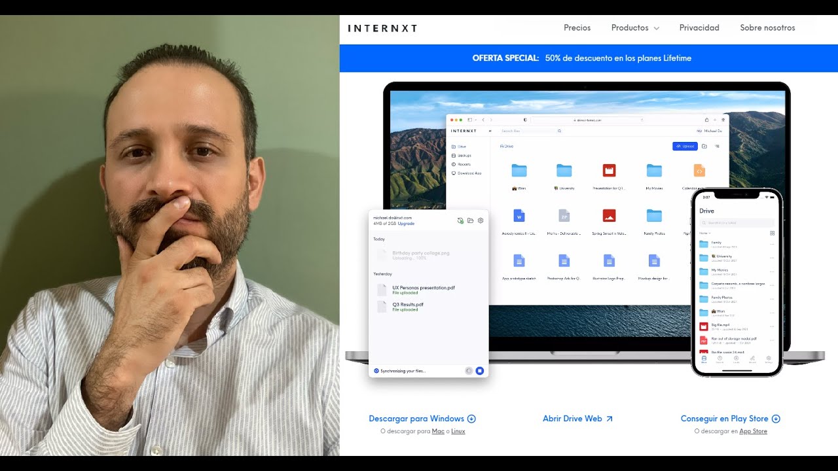Click the App Store download link
The image size is (838, 471).
(753, 432)
